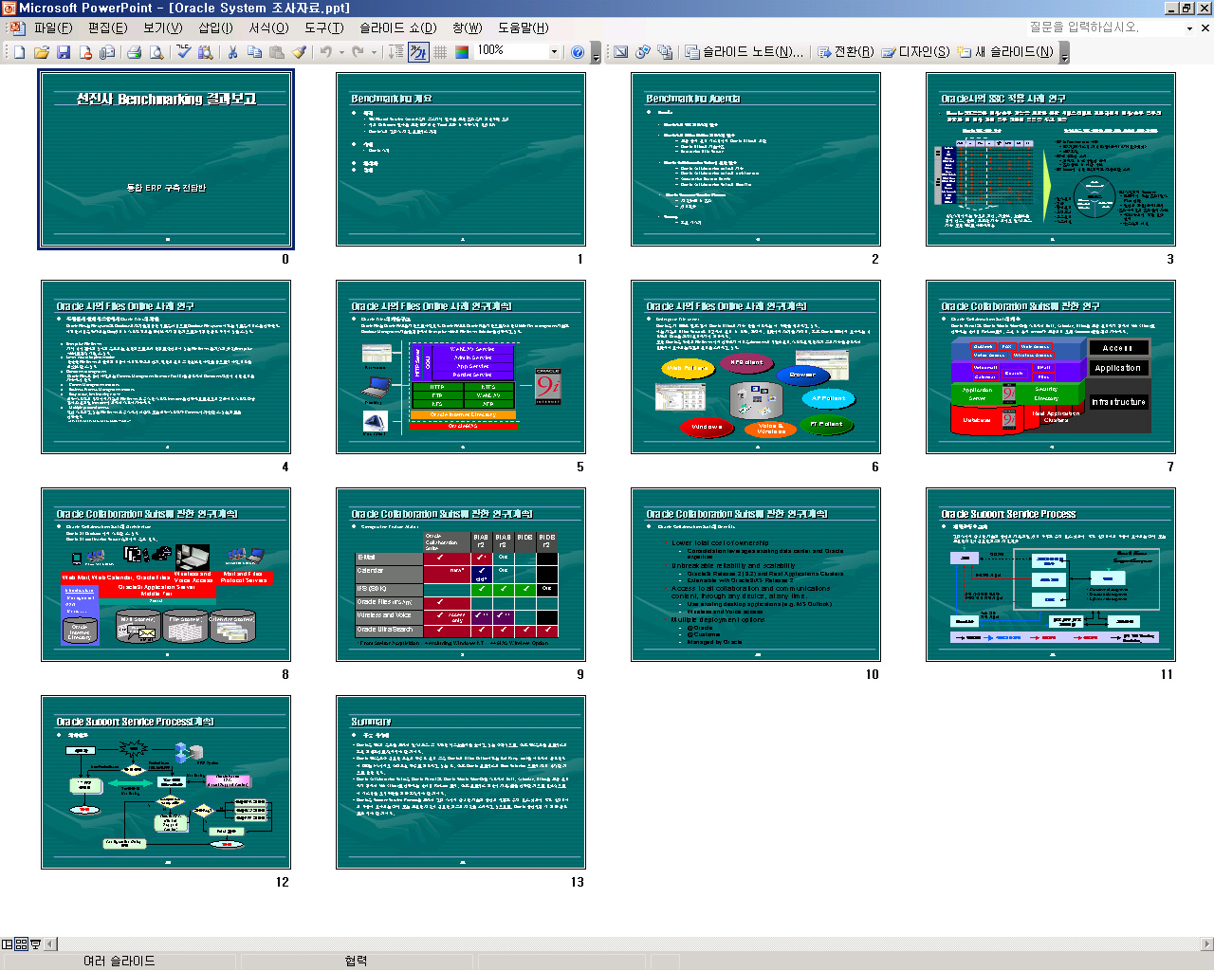Open the Insert (삽입) menu

tap(215, 28)
